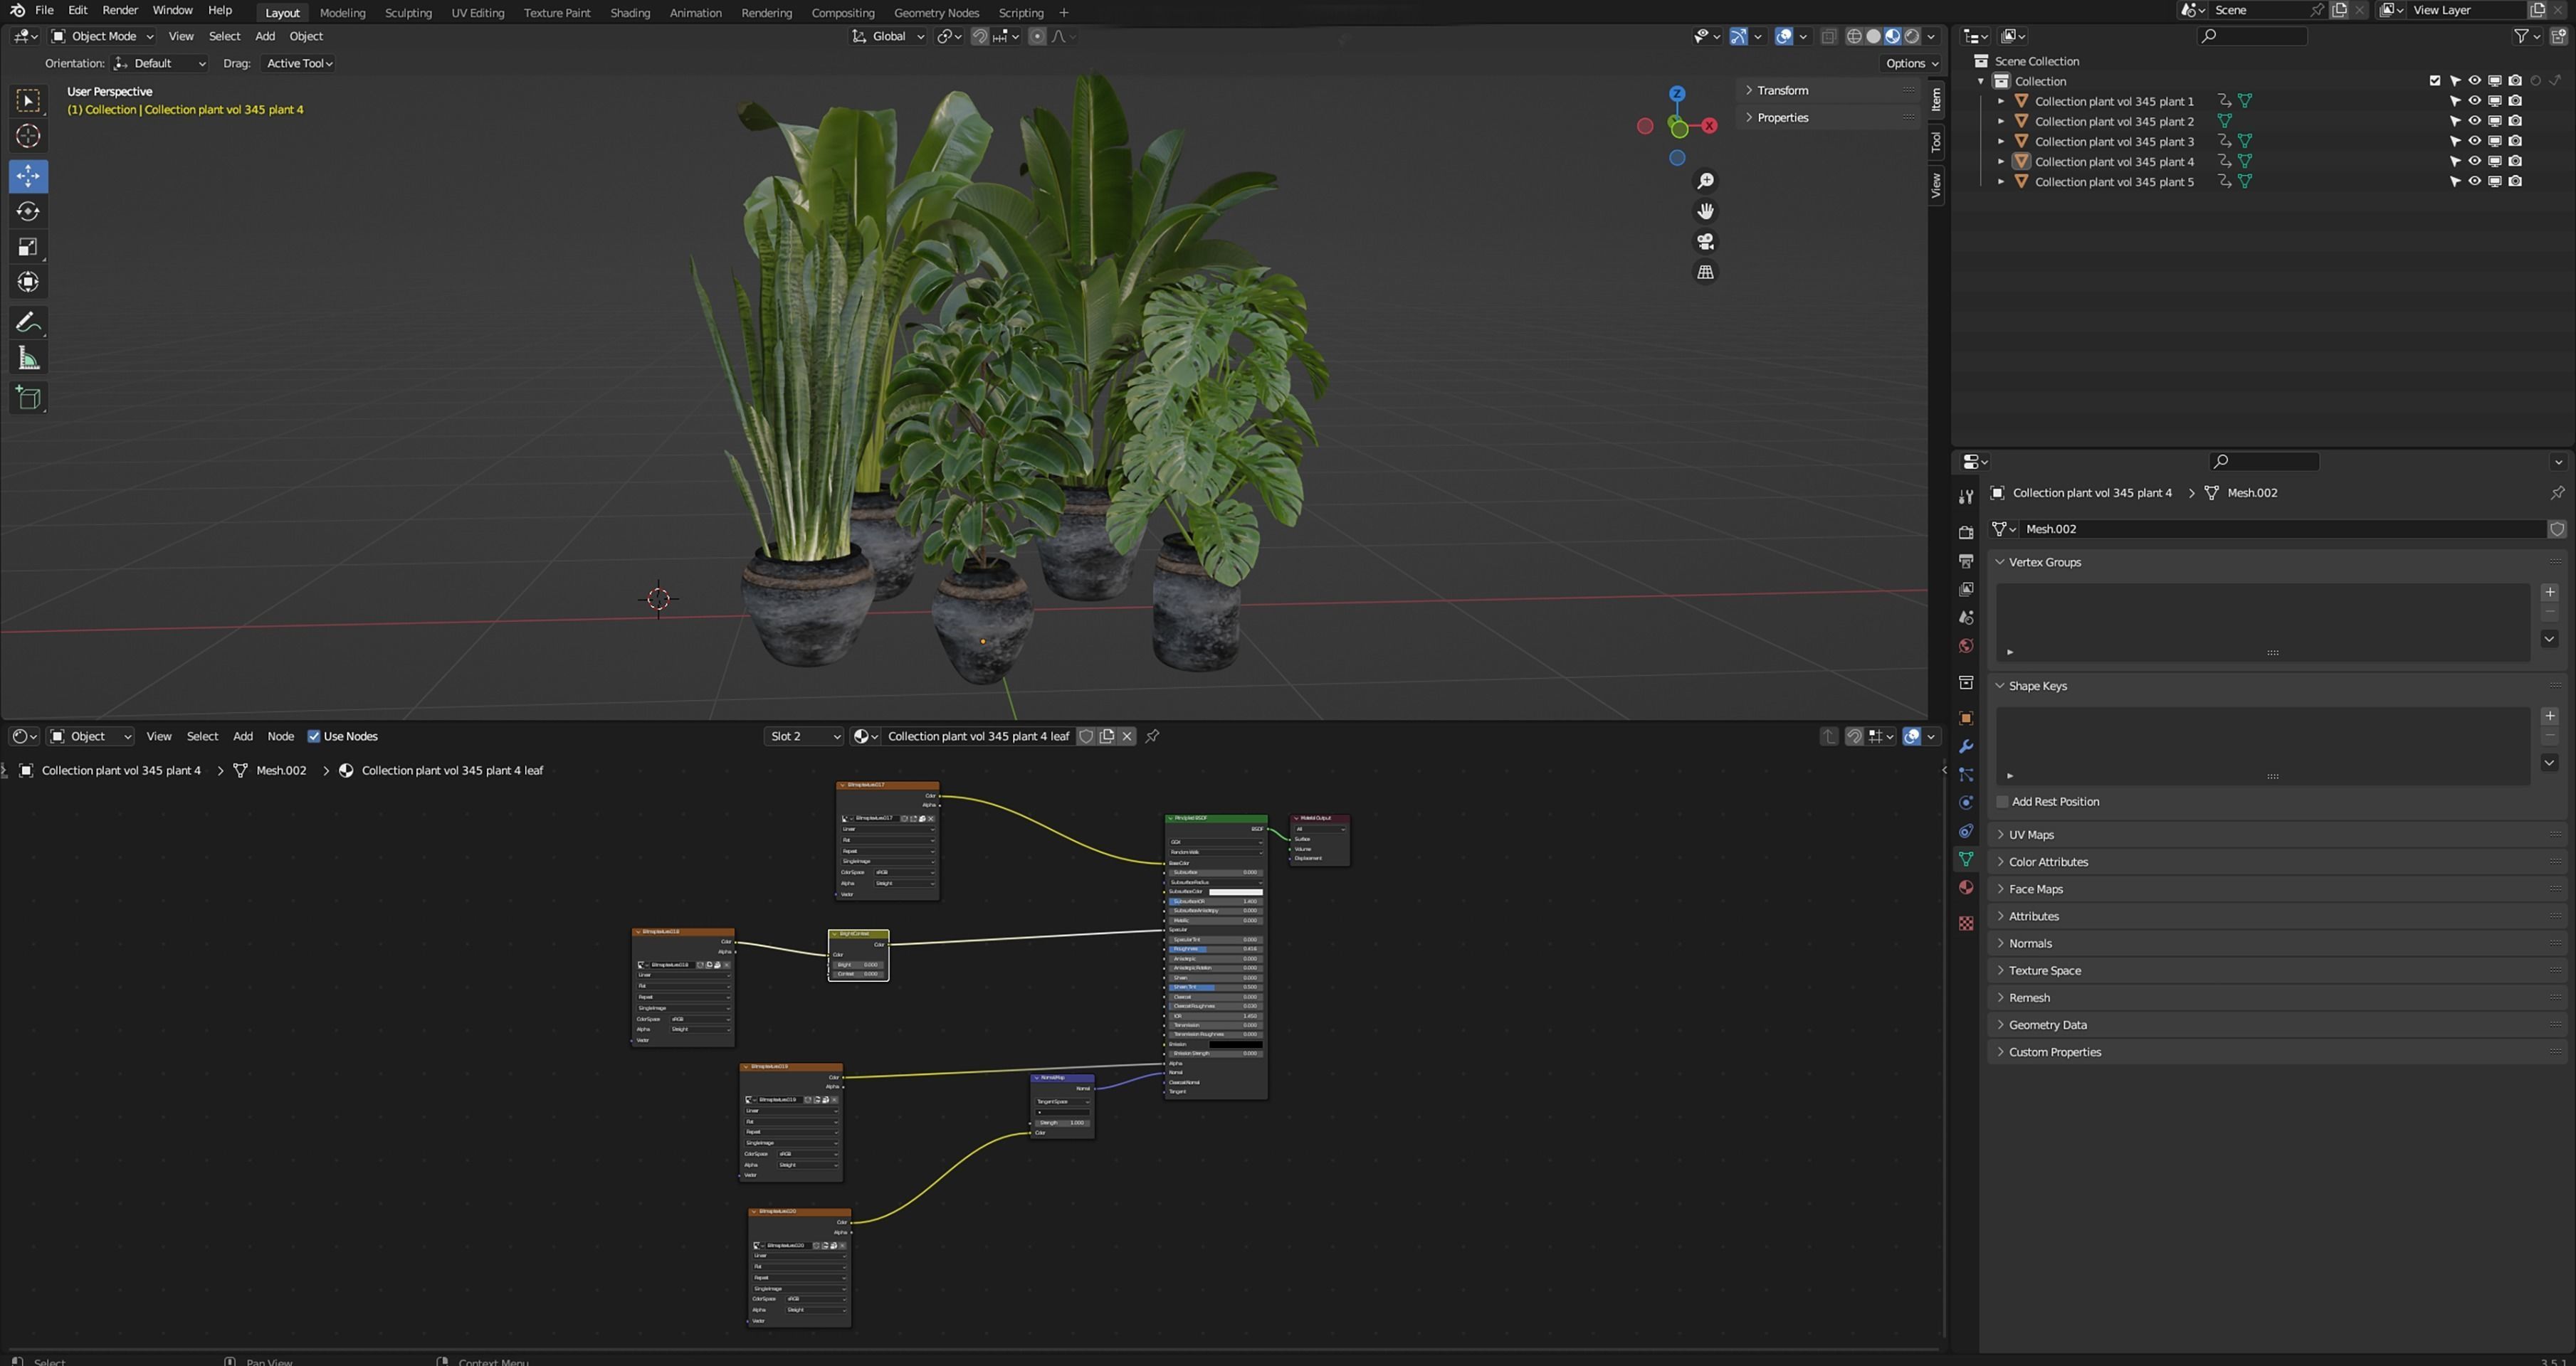The height and width of the screenshot is (1366, 2576).
Task: Open the Slot 2 material slot dropdown
Action: click(x=804, y=736)
